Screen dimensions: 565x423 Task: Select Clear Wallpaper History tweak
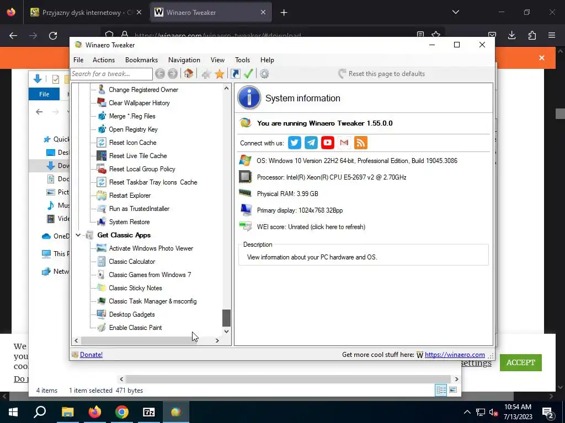139,103
